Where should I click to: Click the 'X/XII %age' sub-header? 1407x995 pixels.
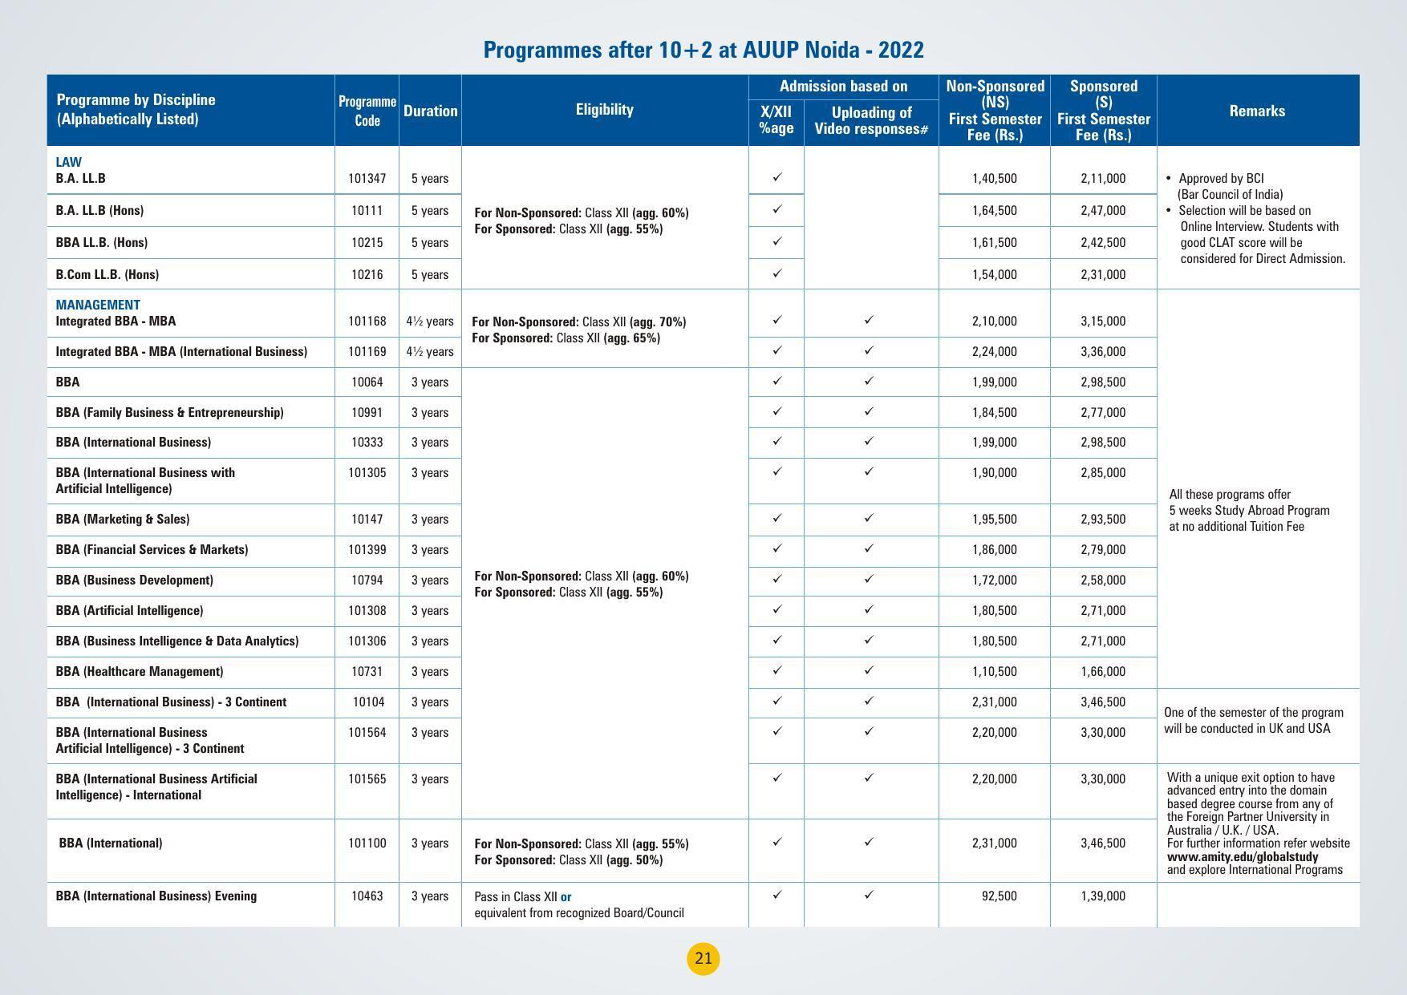click(x=776, y=120)
